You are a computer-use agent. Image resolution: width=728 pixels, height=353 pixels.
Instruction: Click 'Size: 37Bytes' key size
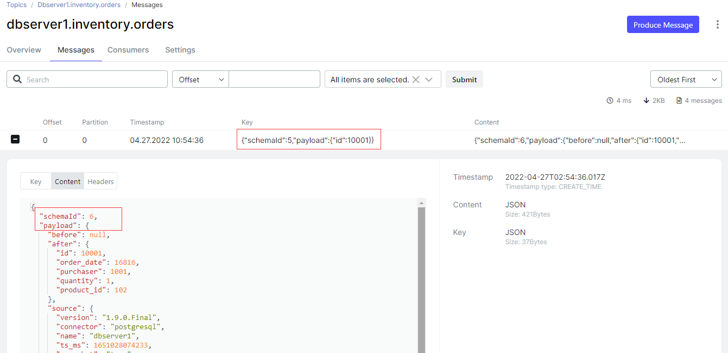(526, 242)
